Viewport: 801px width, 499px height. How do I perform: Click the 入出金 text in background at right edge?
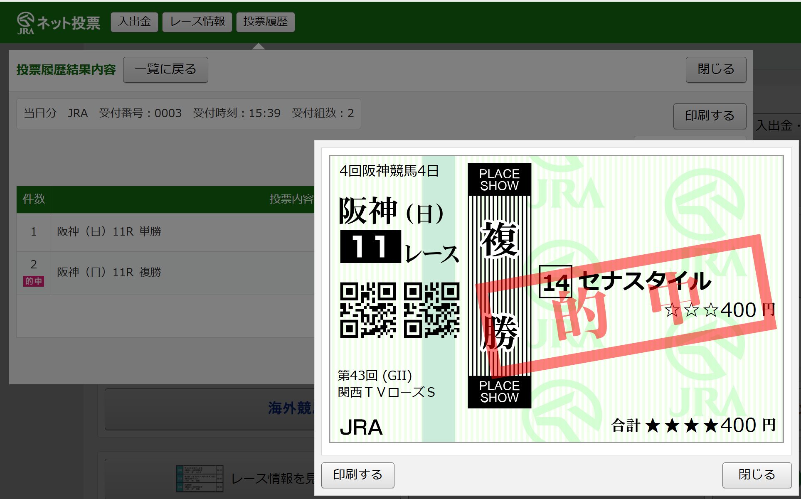coord(774,125)
